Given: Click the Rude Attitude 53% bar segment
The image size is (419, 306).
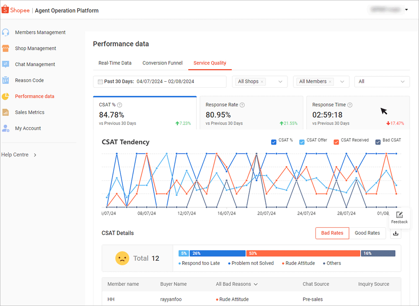Looking at the screenshot, I should (303, 253).
